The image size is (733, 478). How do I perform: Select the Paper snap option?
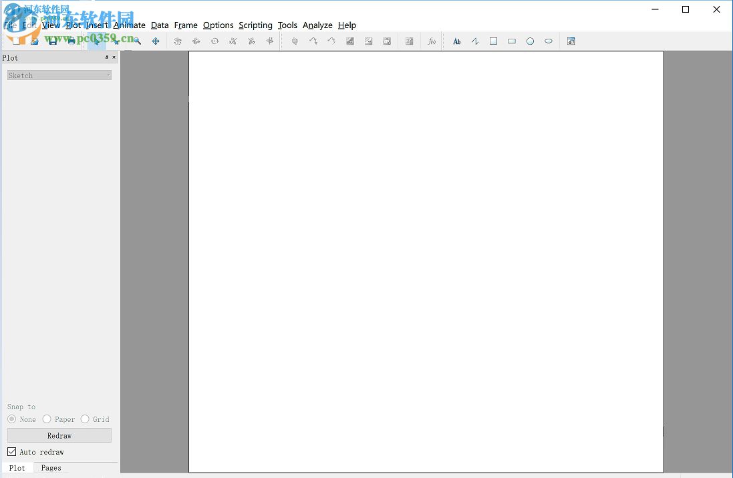[47, 419]
